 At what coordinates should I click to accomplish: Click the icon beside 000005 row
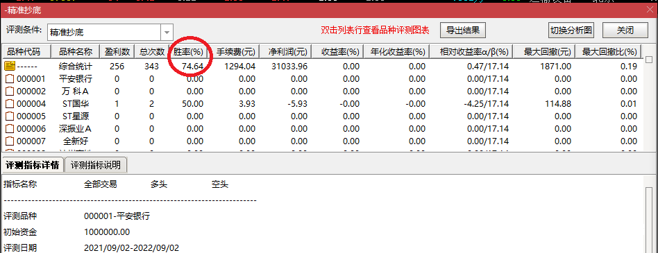[10, 116]
